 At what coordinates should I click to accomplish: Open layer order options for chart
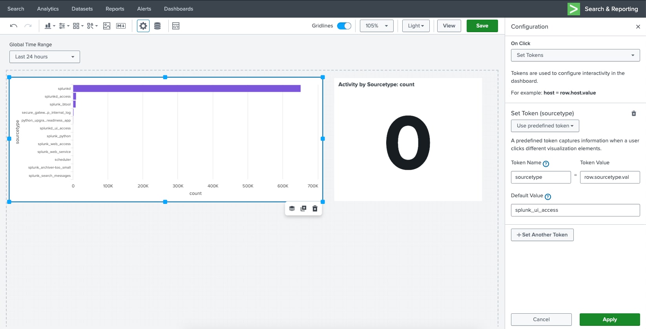[292, 209]
